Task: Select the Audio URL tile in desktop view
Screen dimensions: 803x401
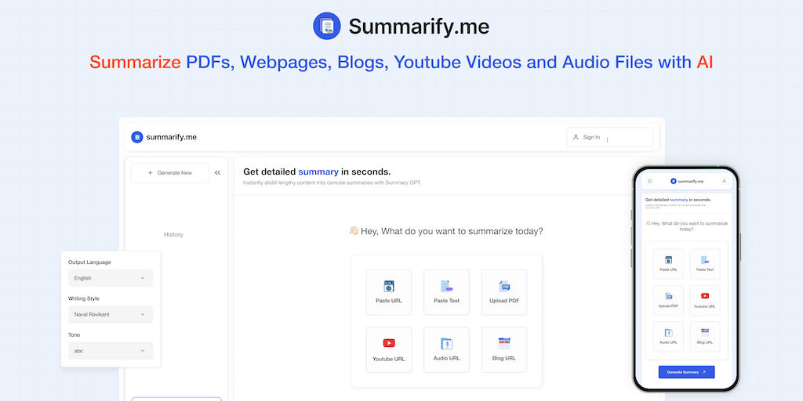Action: pos(446,349)
